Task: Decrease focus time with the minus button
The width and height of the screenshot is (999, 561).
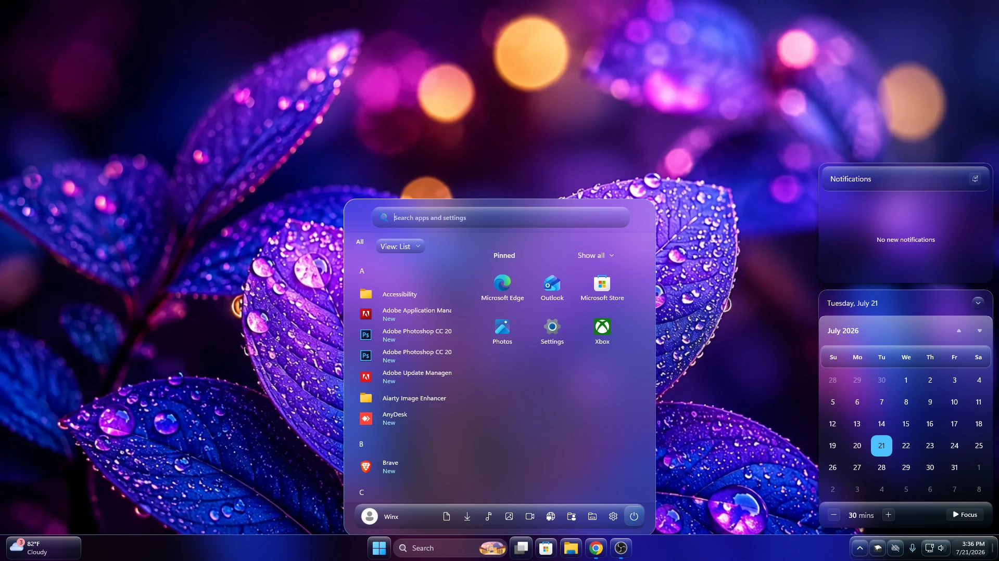Action: tap(833, 515)
